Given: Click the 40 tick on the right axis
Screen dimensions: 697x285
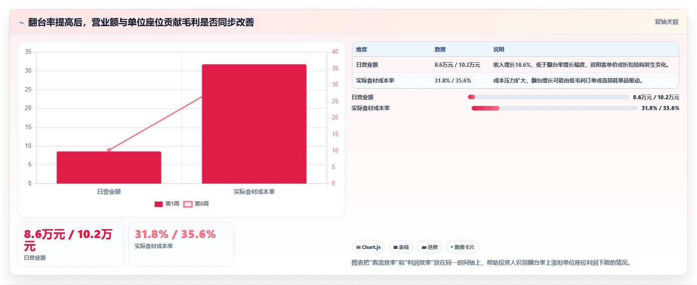Looking at the screenshot, I should (x=335, y=52).
